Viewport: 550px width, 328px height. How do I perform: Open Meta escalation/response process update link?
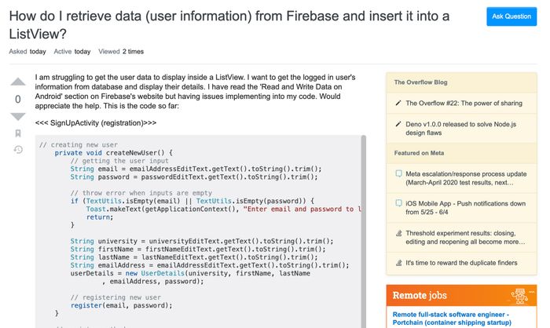466,178
